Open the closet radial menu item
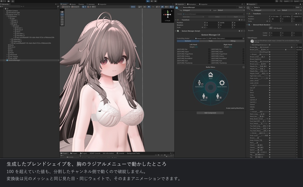 pos(218,96)
